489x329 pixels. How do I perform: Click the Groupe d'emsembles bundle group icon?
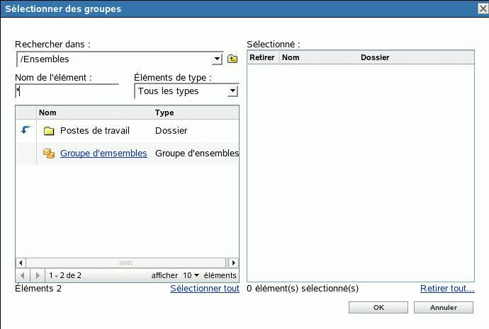(49, 153)
